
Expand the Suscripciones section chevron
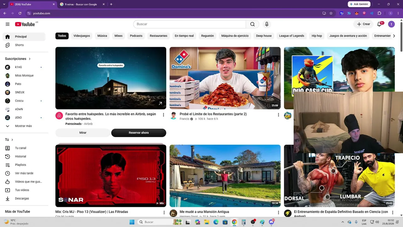coord(30,59)
